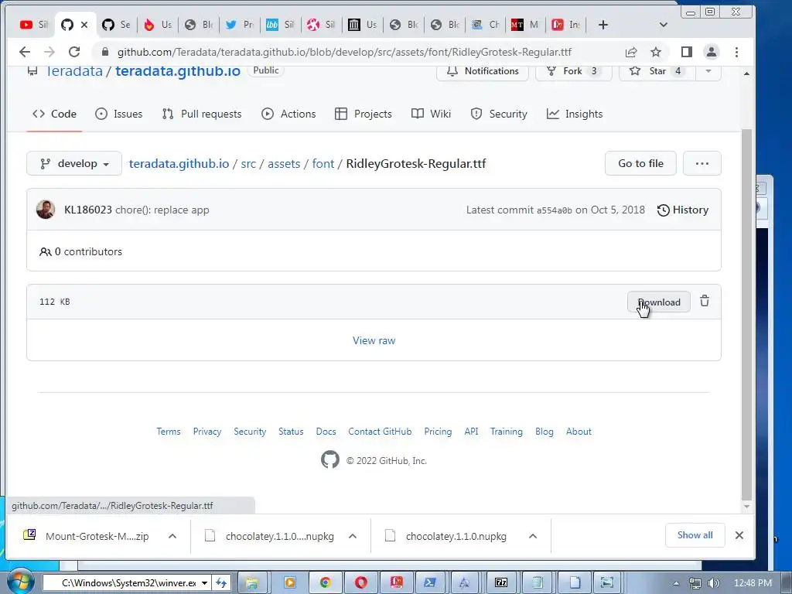The height and width of the screenshot is (594, 792).
Task: Share this page icon
Action: (x=631, y=52)
